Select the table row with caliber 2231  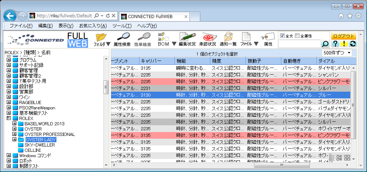[231, 88]
